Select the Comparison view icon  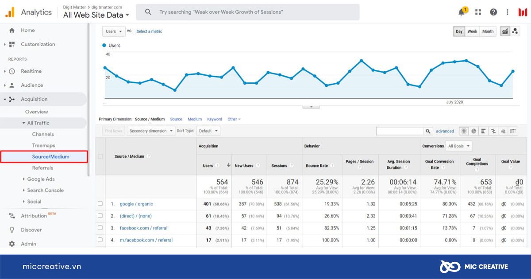pyautogui.click(x=493, y=131)
